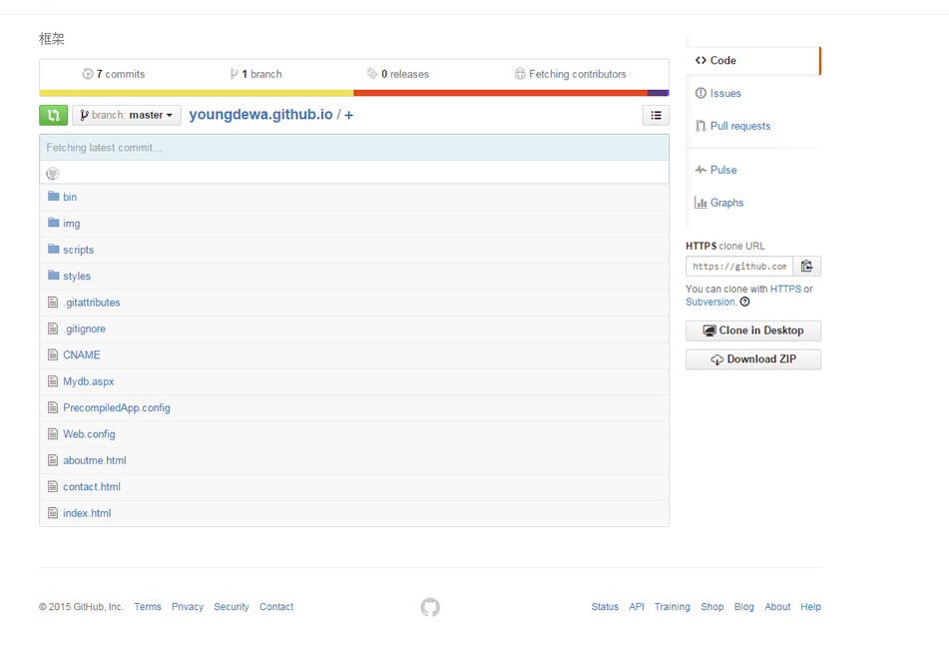Open the .gitignore file
The image size is (949, 649).
[x=85, y=328]
